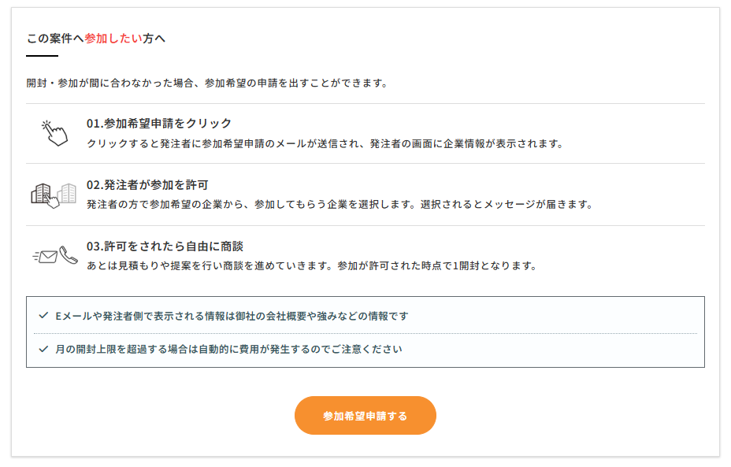
Task: Click the 開封・参加が間に合わなかった場合 intro sentence
Action: click(206, 83)
